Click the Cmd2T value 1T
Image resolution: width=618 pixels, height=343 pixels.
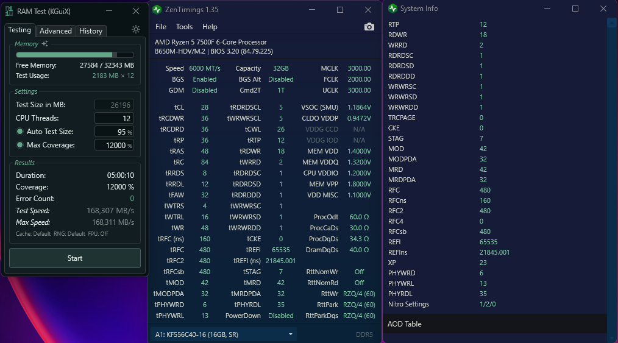coord(280,90)
